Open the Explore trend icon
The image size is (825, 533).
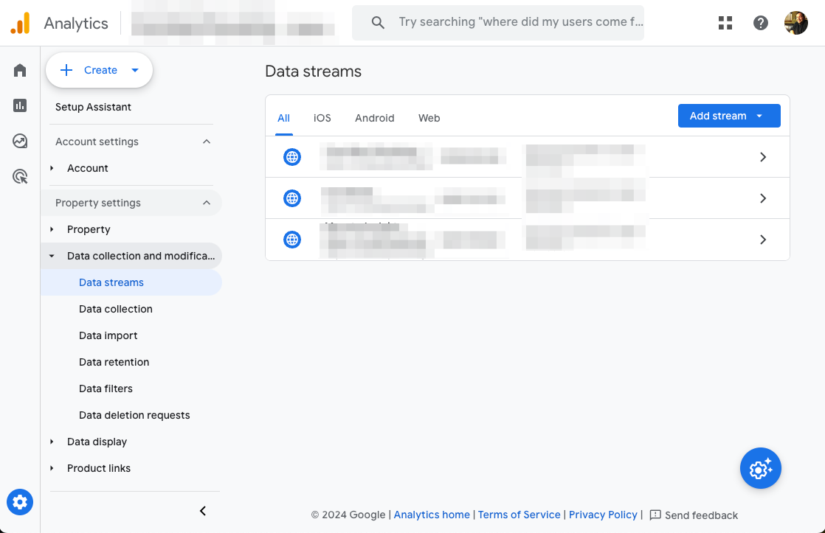click(x=20, y=141)
